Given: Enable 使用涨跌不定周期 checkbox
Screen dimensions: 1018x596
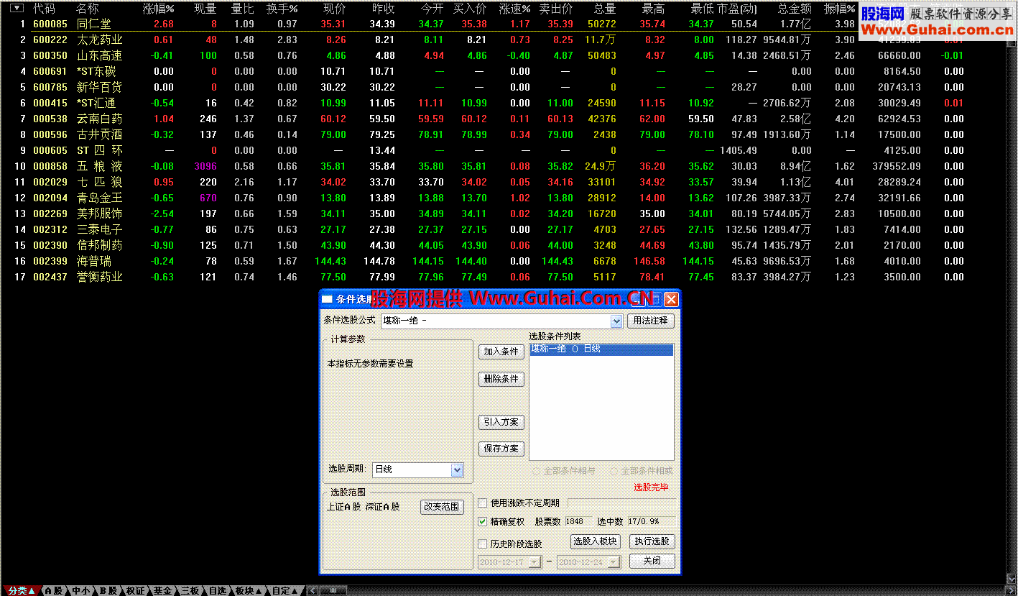Looking at the screenshot, I should (x=483, y=503).
